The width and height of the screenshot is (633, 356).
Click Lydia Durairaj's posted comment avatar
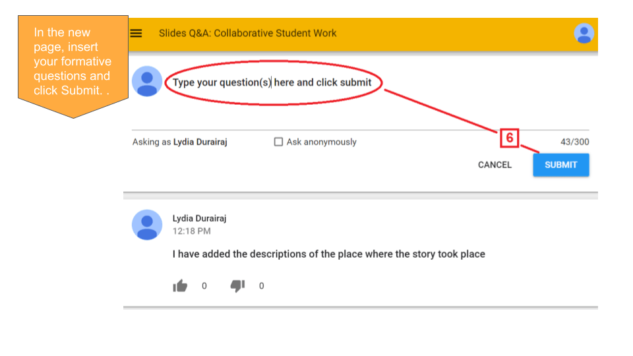pos(147,225)
